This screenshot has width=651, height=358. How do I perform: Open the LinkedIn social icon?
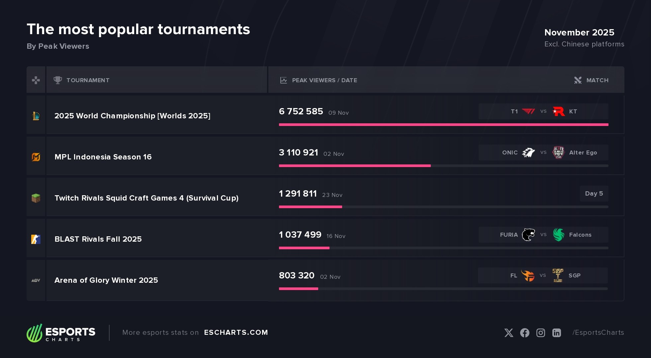pyautogui.click(x=556, y=333)
